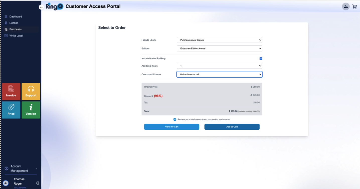
Task: Click the logout icon next to Thomas Roger
Action: click(37, 183)
